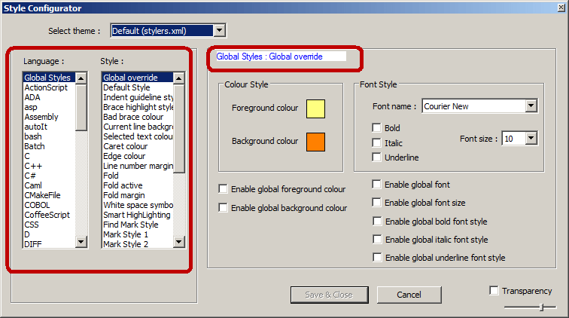Image resolution: width=569 pixels, height=318 pixels.
Task: Select Indent guideline style
Action: [138, 97]
